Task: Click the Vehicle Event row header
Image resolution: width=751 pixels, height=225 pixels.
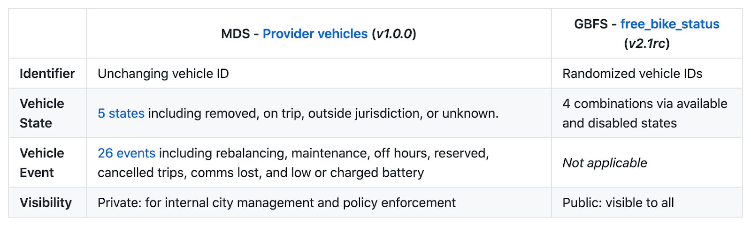Action: pyautogui.click(x=42, y=163)
